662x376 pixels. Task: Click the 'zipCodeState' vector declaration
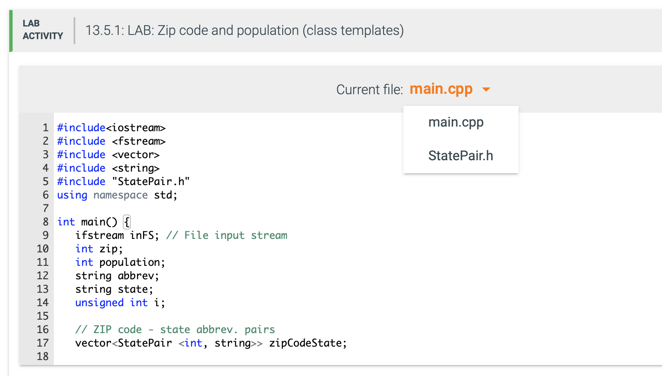pyautogui.click(x=211, y=343)
